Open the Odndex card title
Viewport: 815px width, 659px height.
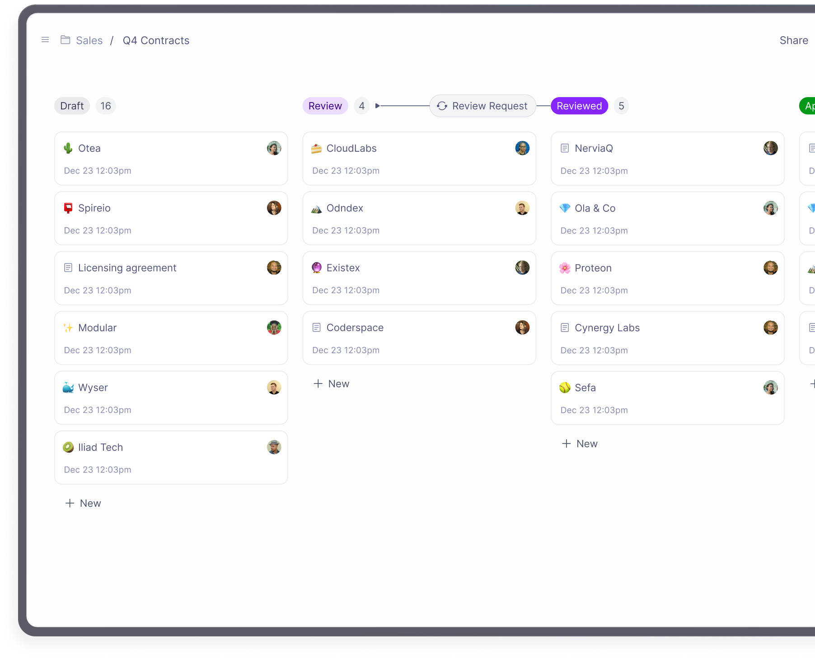click(x=345, y=208)
